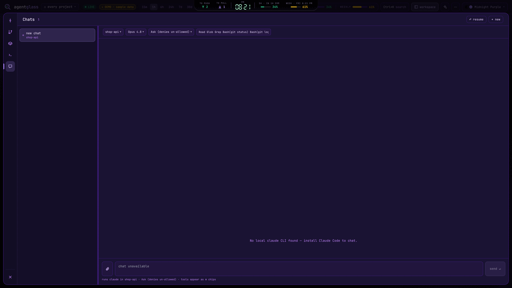
Task: Select the 7d time range
Action: pos(180,7)
